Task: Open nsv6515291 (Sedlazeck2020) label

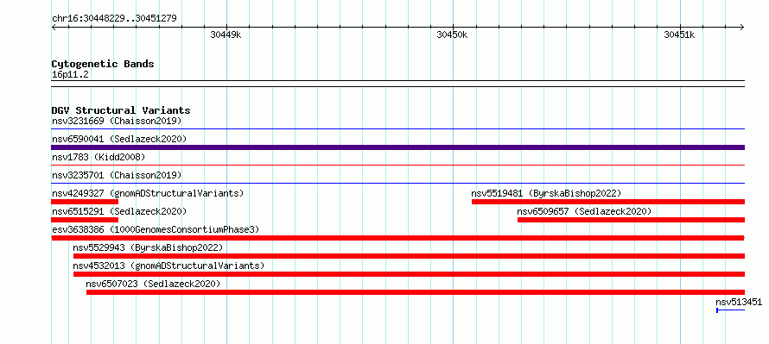Action: [119, 211]
